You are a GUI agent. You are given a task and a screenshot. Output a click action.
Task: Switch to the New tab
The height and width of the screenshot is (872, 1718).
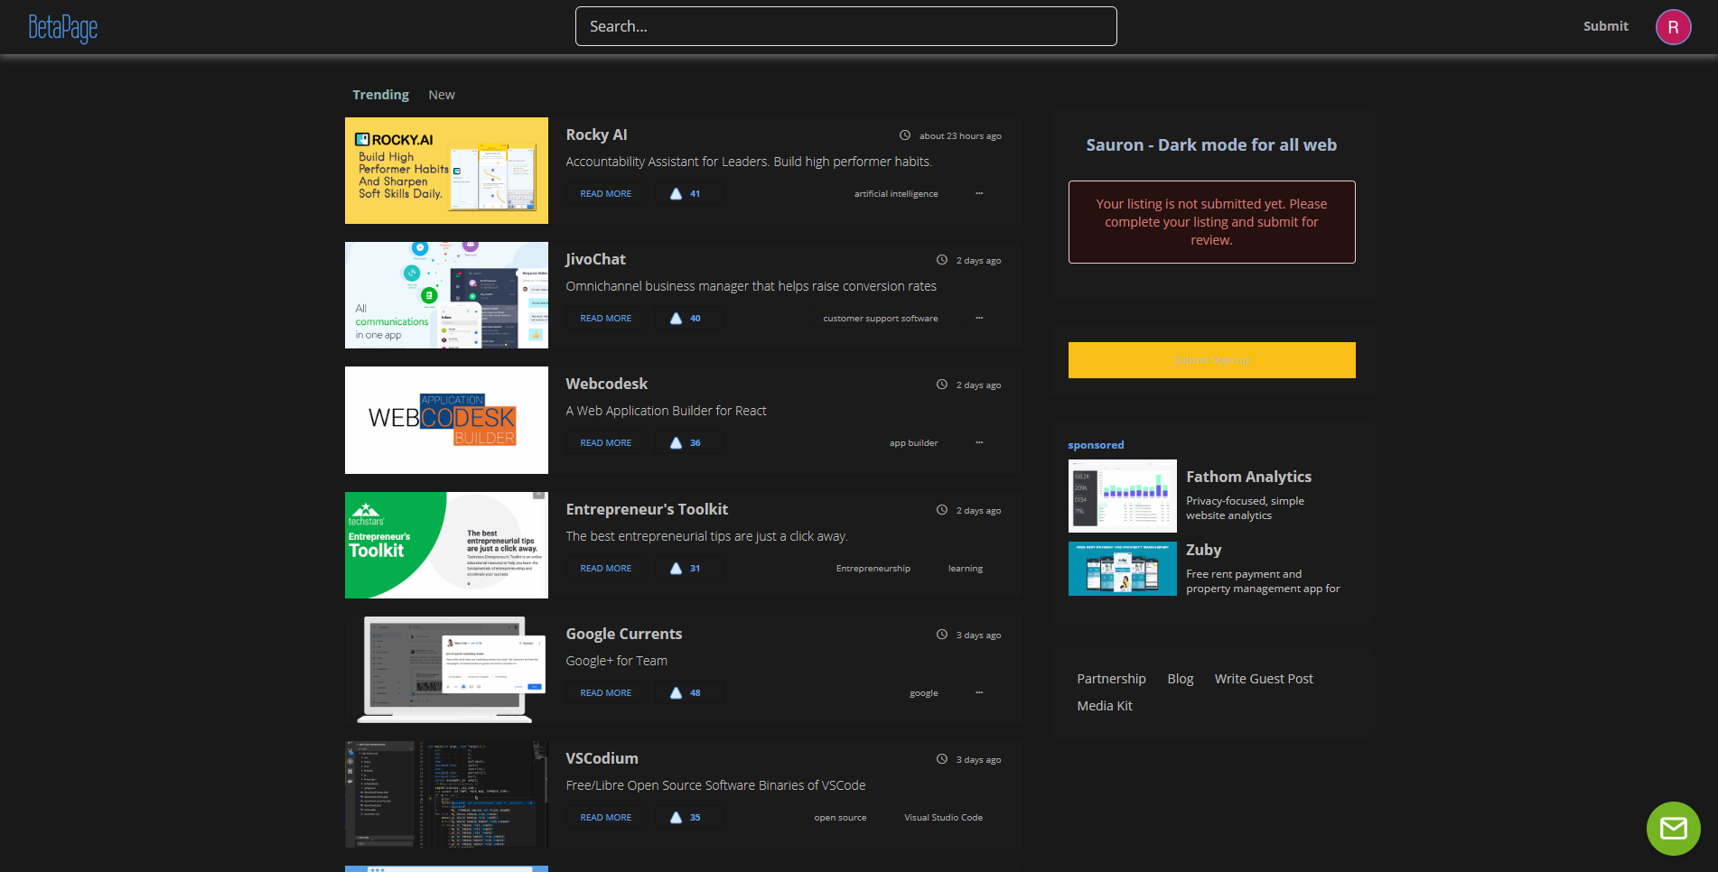point(441,95)
